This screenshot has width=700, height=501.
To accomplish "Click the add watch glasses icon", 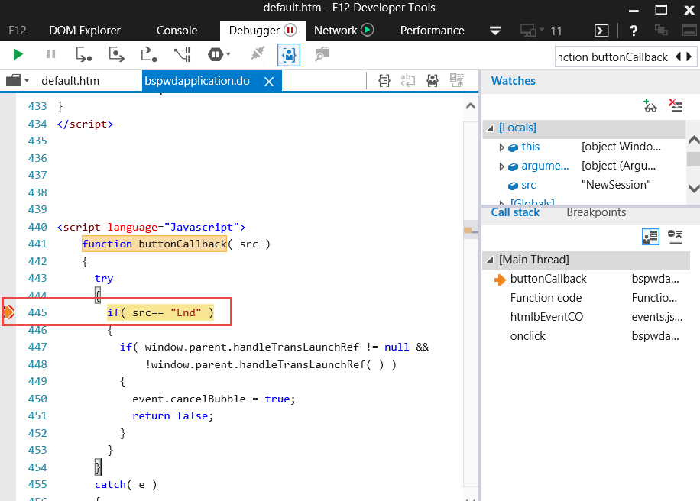I will point(650,105).
